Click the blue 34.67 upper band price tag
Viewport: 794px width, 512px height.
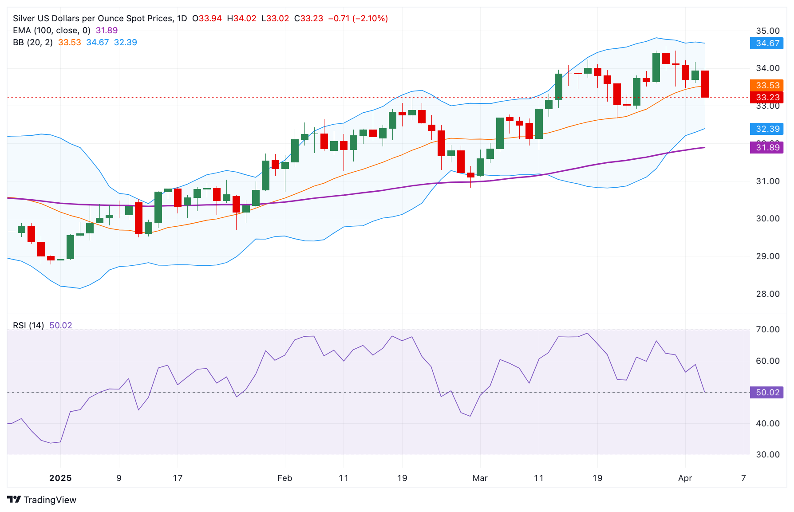pyautogui.click(x=767, y=43)
